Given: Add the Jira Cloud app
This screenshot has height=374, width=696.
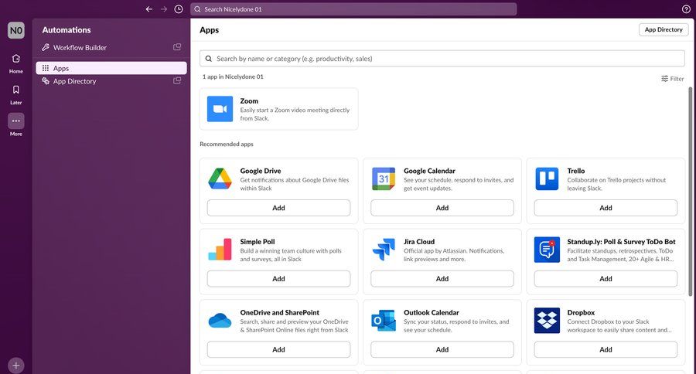Looking at the screenshot, I should (x=442, y=279).
